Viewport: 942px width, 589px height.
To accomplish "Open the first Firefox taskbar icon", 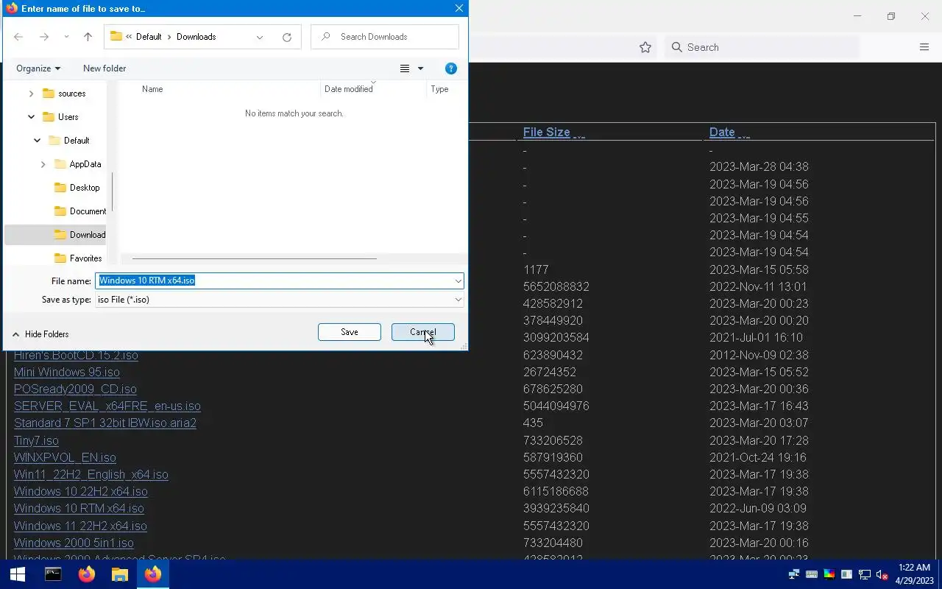I will click(x=87, y=574).
